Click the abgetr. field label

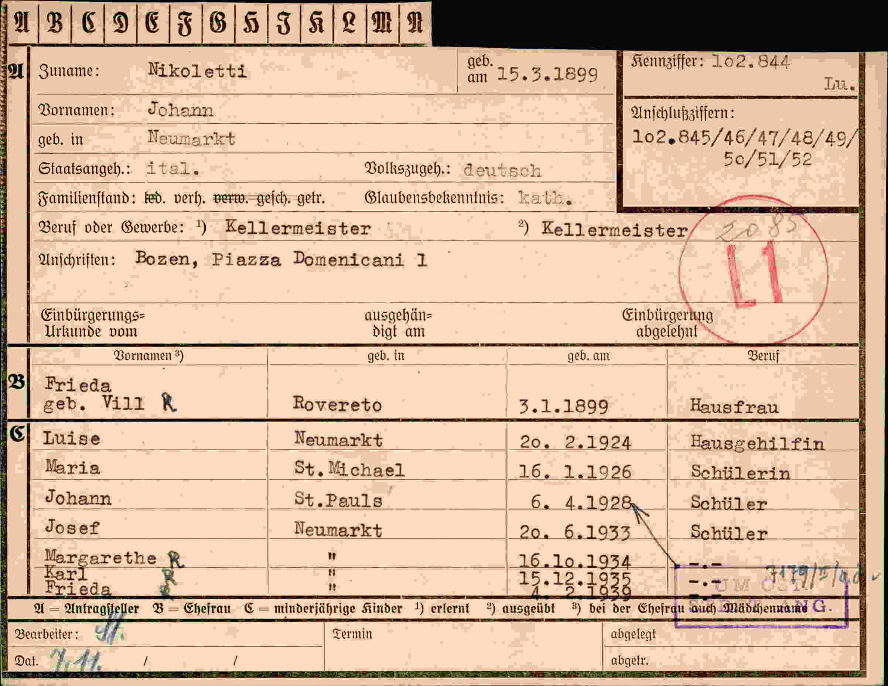(x=630, y=661)
